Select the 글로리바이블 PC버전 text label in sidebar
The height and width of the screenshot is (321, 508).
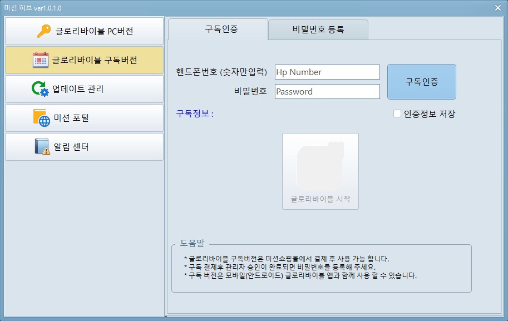(94, 31)
